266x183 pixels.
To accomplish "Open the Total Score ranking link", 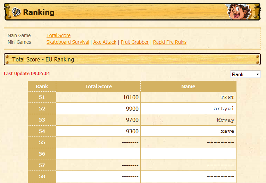I will coord(58,35).
